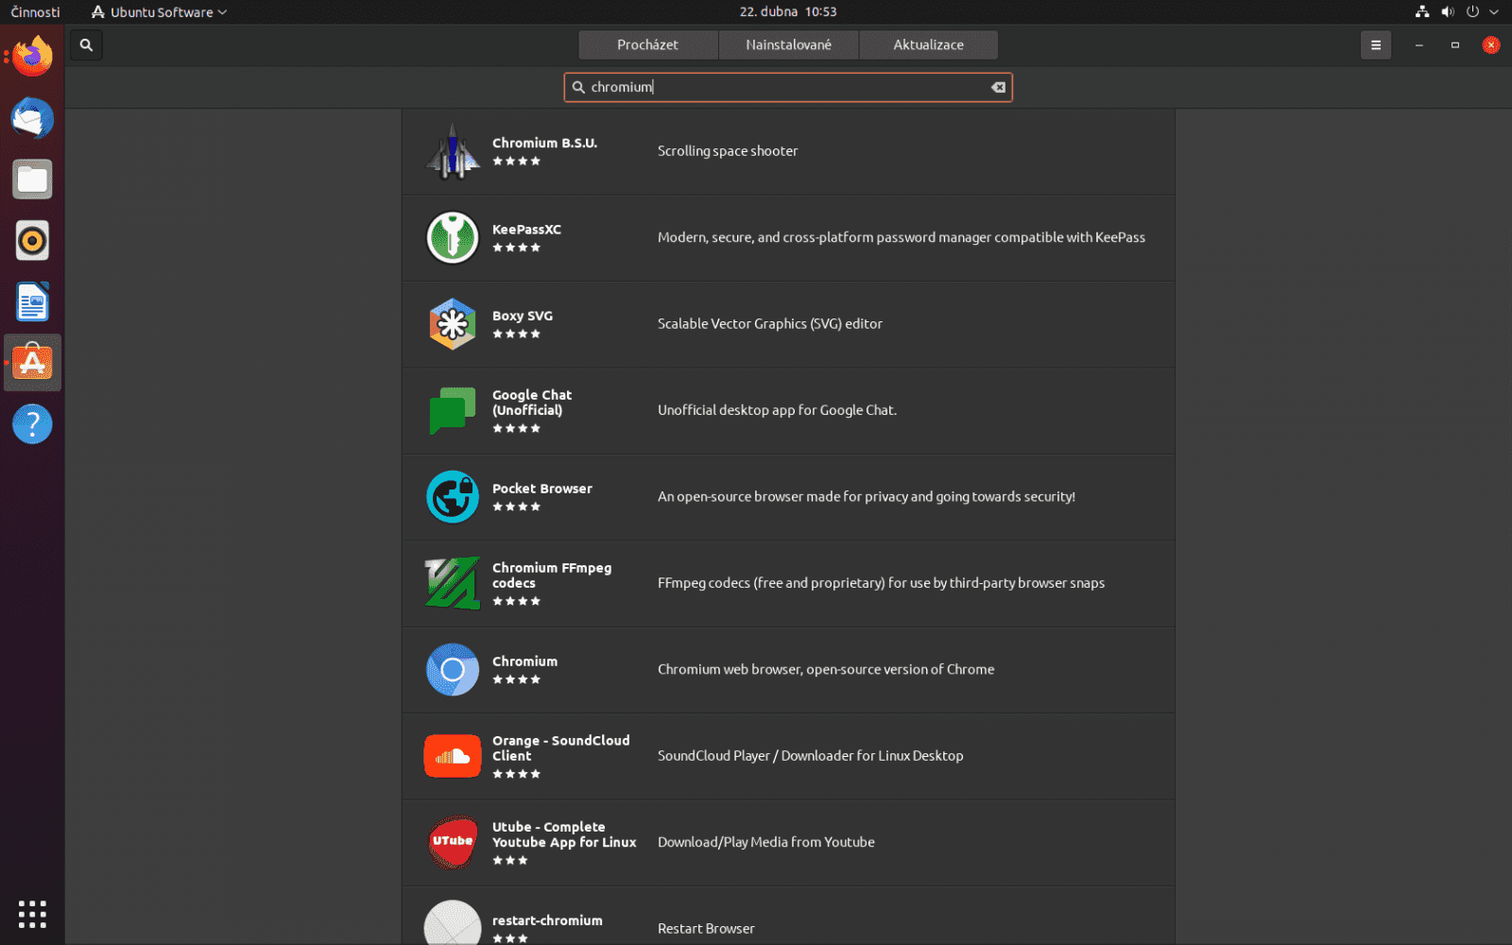The height and width of the screenshot is (945, 1512).
Task: Open the Chromium FFmpeg codecs entry
Action: click(453, 583)
